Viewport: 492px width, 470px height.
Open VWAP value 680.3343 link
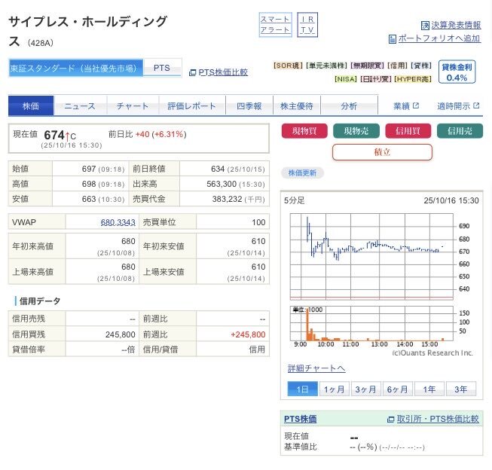(x=118, y=222)
